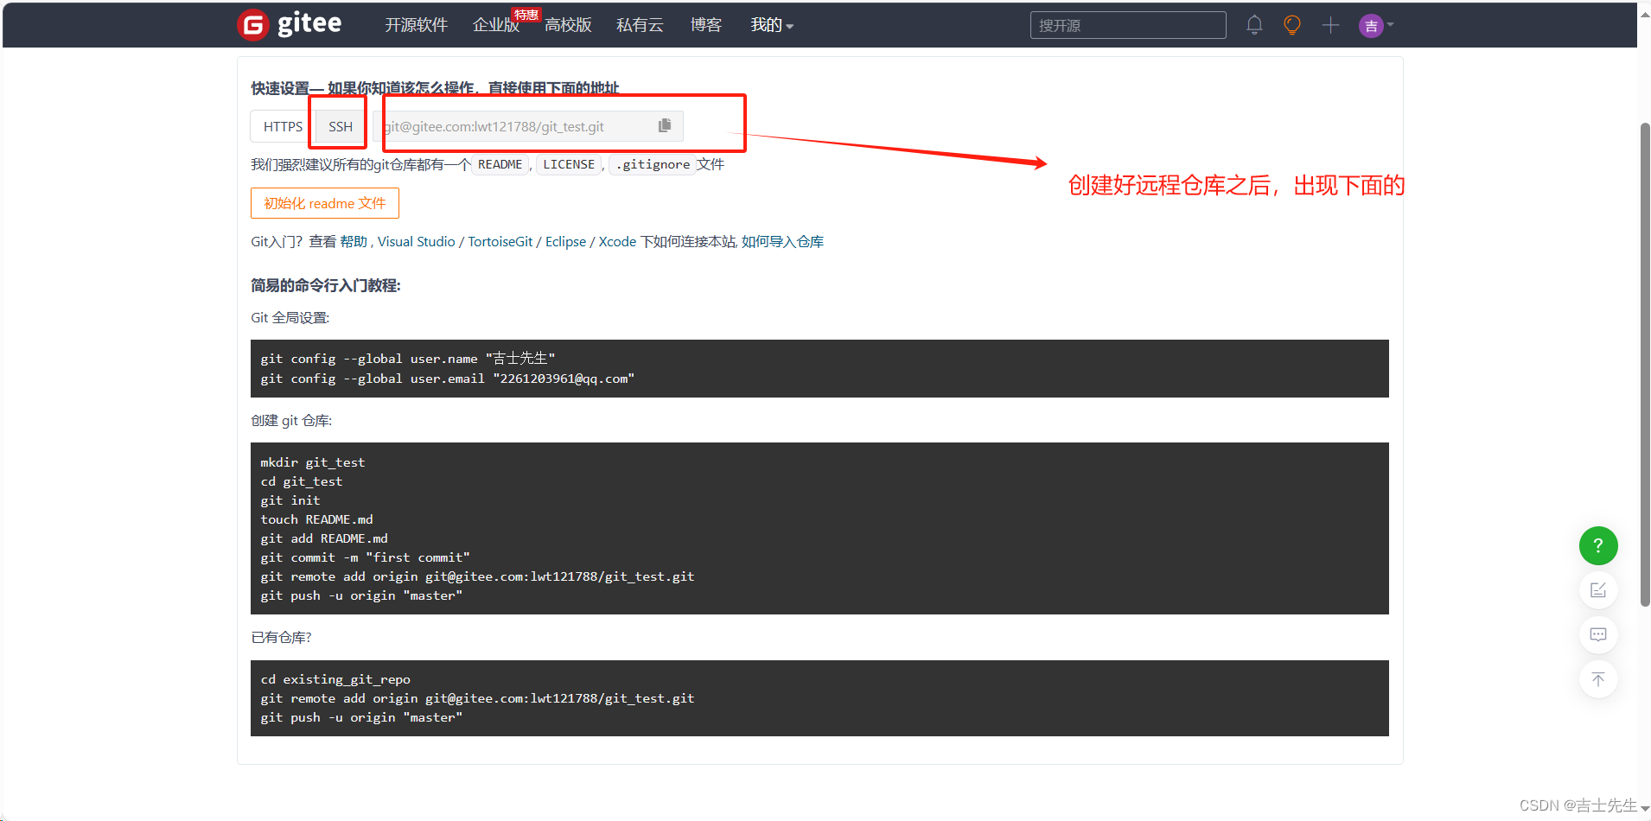
Task: Copy the repository SSH address
Action: click(664, 126)
